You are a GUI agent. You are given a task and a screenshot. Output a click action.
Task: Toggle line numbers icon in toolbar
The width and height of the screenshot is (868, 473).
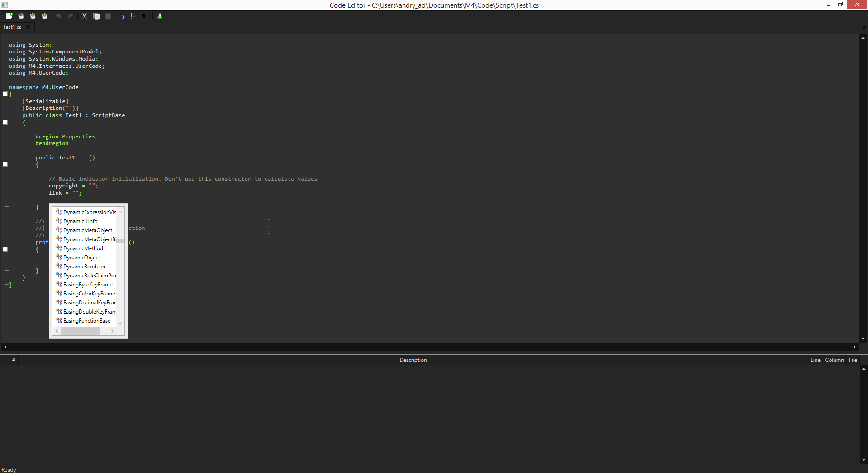tap(133, 16)
